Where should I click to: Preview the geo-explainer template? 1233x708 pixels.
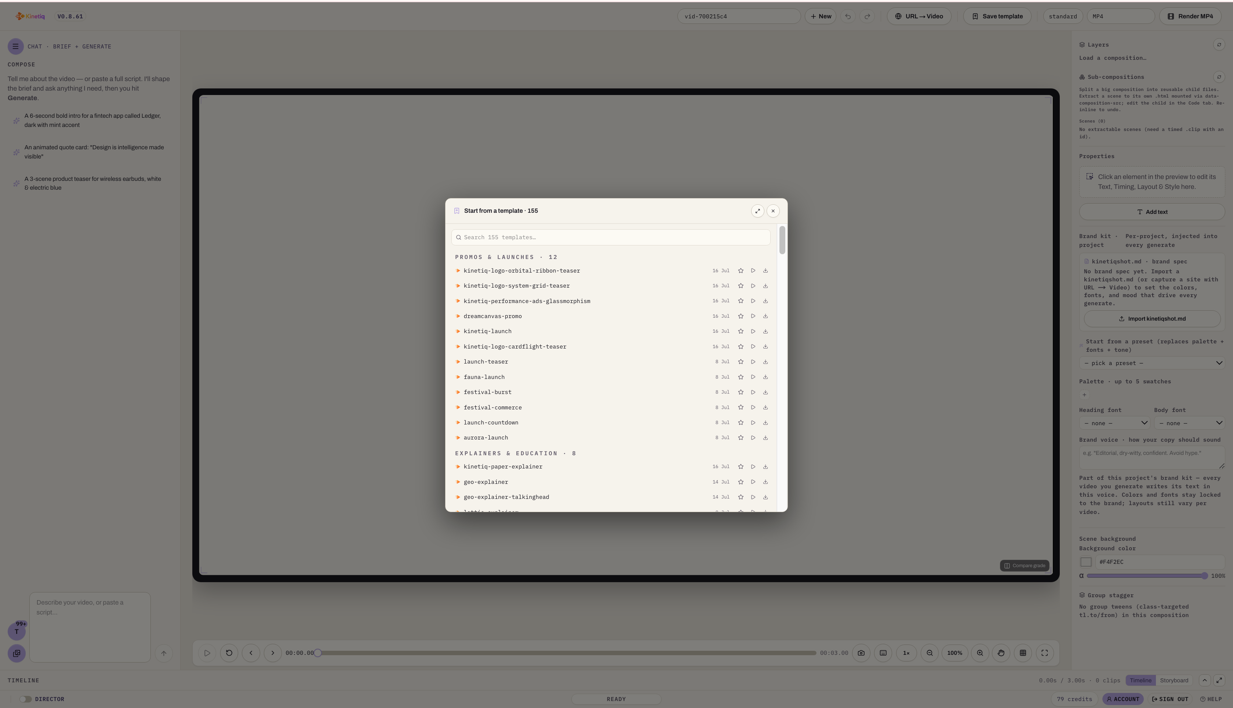[753, 482]
